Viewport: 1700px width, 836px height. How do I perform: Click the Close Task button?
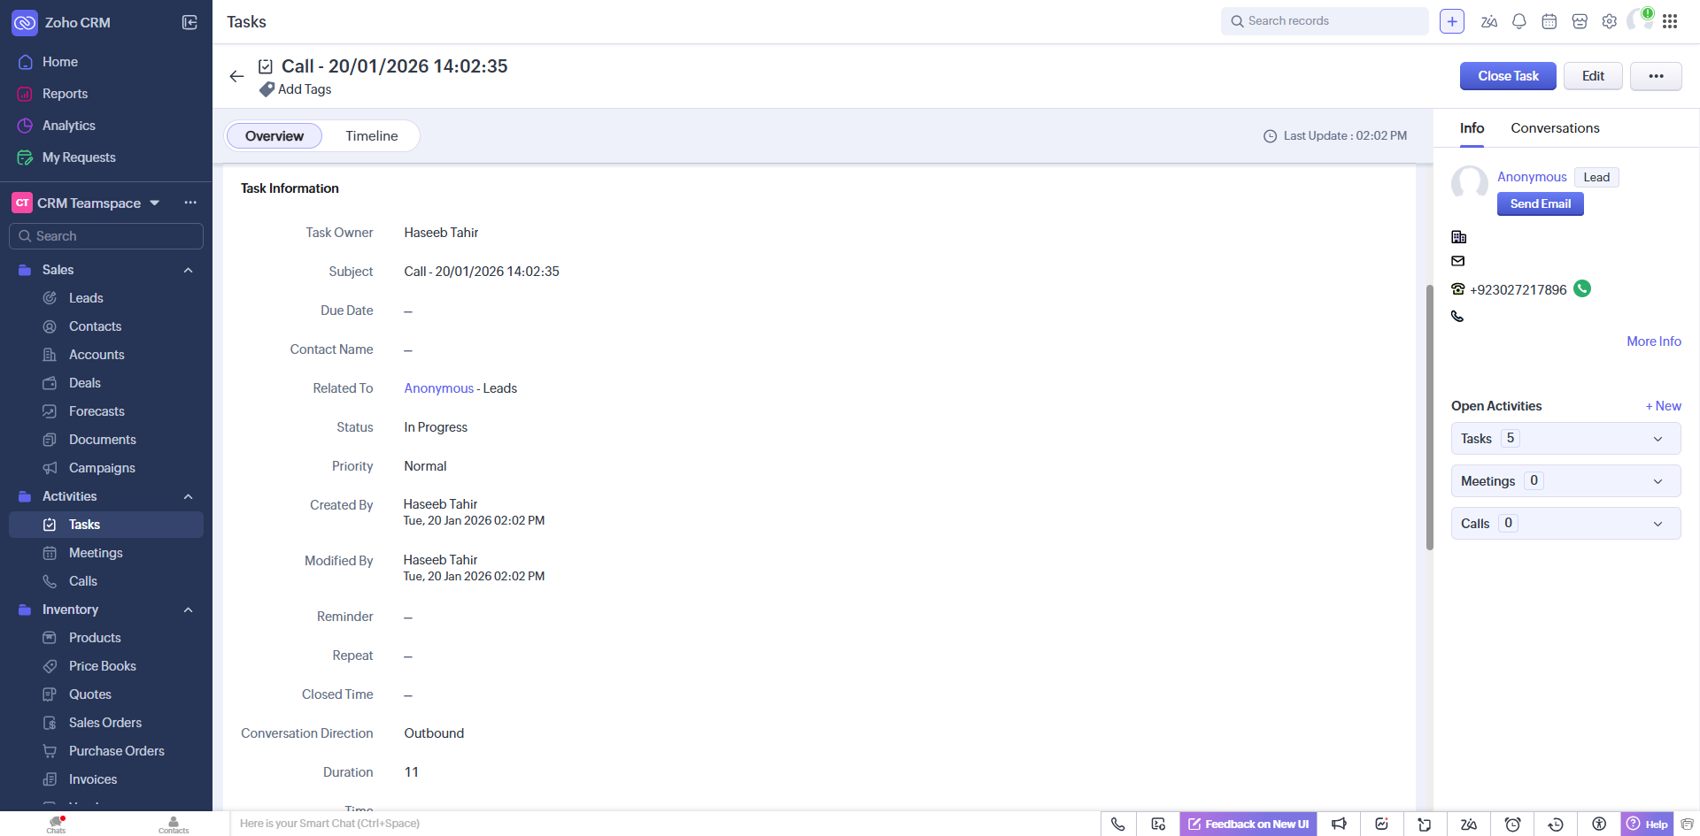coord(1507,76)
